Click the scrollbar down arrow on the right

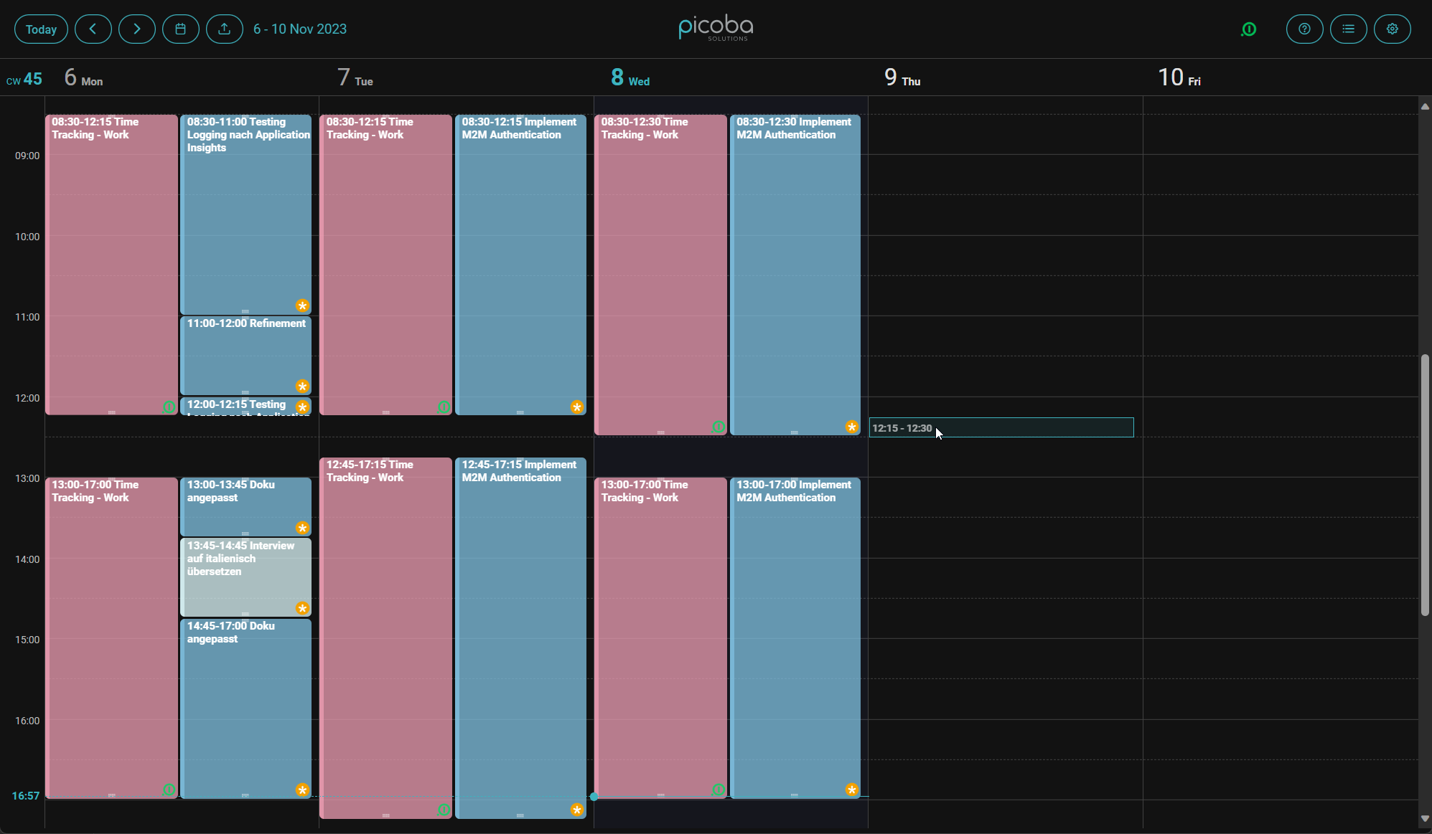tap(1424, 818)
